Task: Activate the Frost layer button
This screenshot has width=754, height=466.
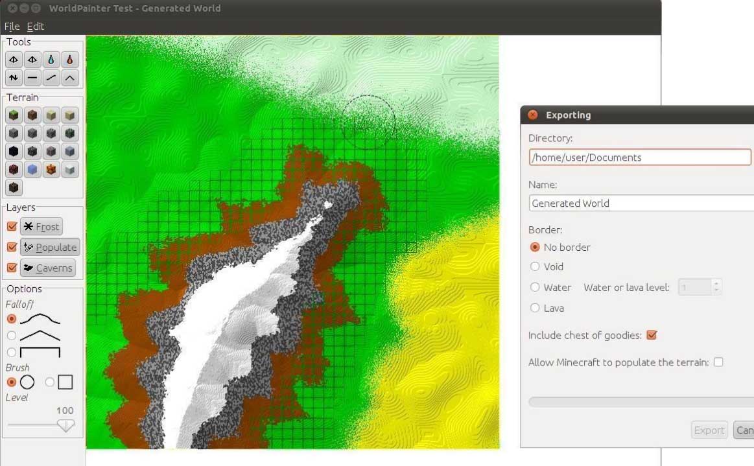Action: point(41,226)
